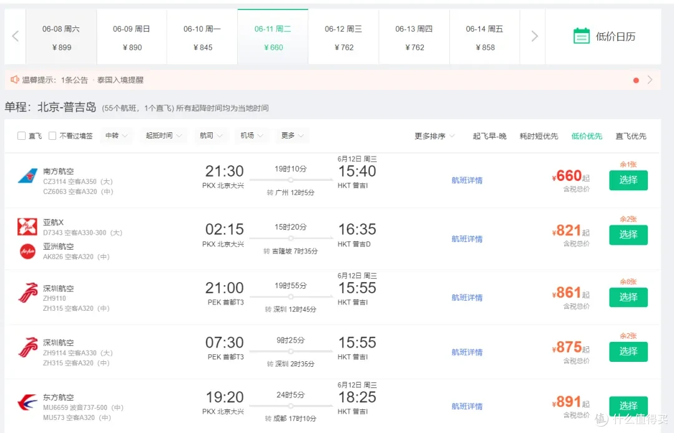The height and width of the screenshot is (433, 674).
Task: Click the speaker notice icon
Action: click(14, 79)
